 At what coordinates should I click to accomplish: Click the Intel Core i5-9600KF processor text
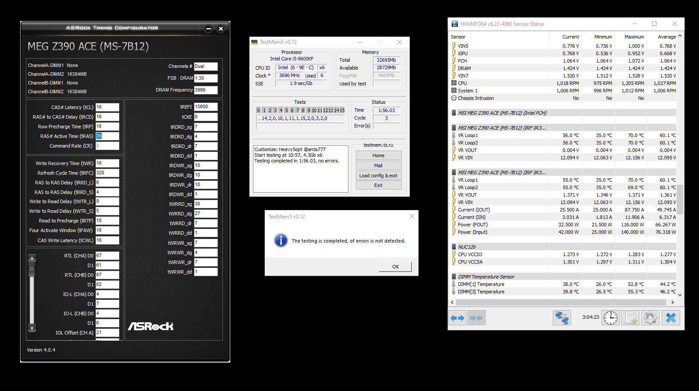point(292,59)
